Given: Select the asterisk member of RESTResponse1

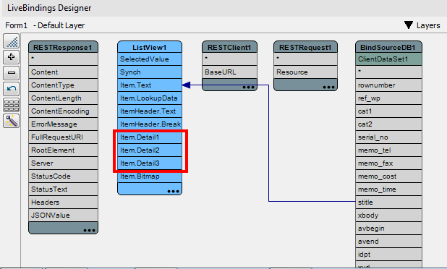Looking at the screenshot, I should (x=63, y=59).
